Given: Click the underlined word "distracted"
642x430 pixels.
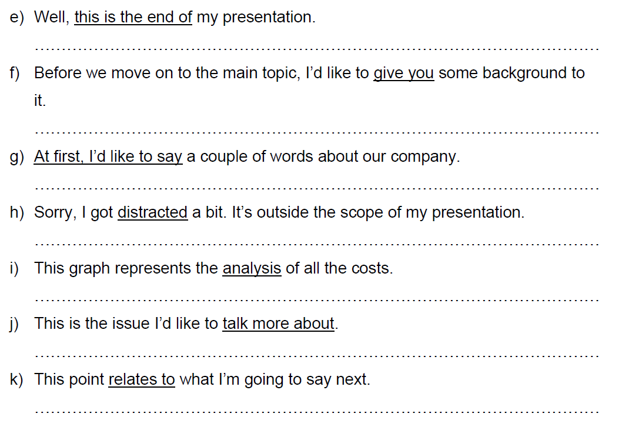Looking at the screenshot, I should tap(152, 212).
